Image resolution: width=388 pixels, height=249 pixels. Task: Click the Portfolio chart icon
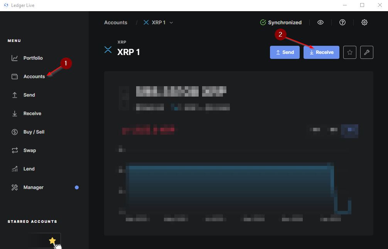[x=15, y=58]
